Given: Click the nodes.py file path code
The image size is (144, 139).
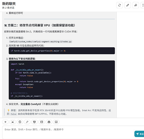Looking at the screenshot, I should point(41,42).
